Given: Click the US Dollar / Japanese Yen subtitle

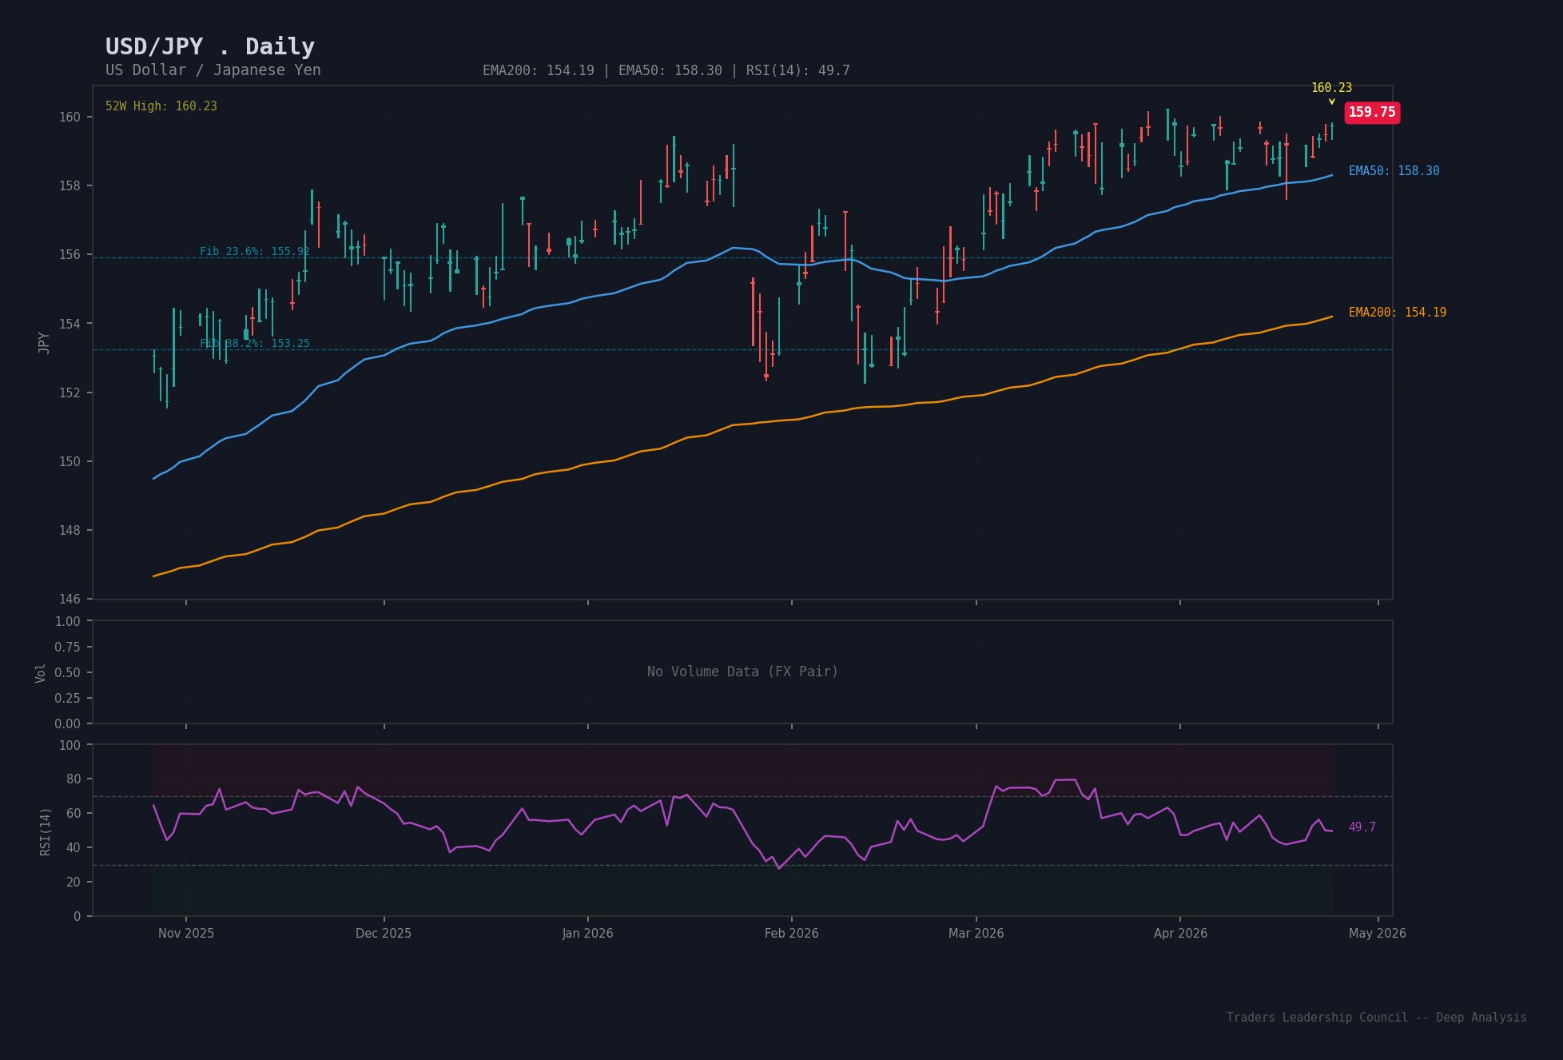Looking at the screenshot, I should [x=213, y=70].
